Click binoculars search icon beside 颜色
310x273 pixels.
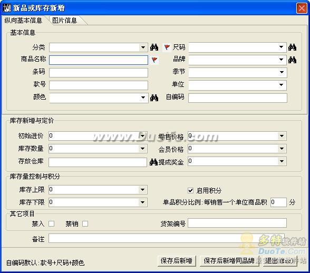point(154,97)
